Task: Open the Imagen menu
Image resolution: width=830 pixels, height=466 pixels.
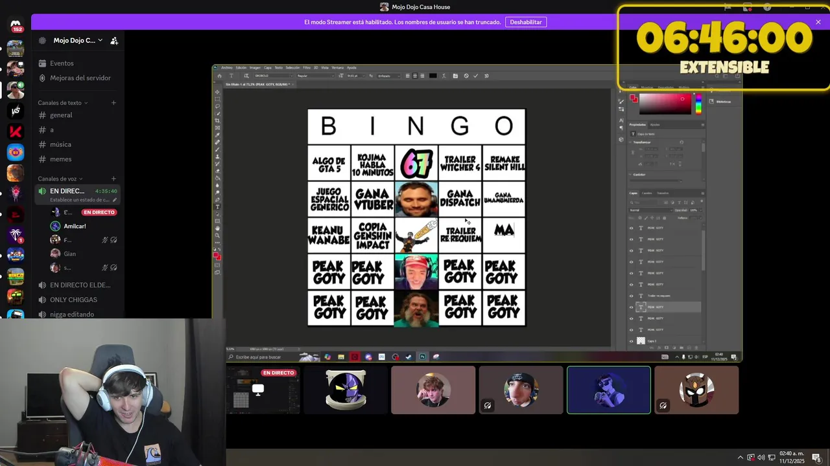Action: pyautogui.click(x=255, y=67)
